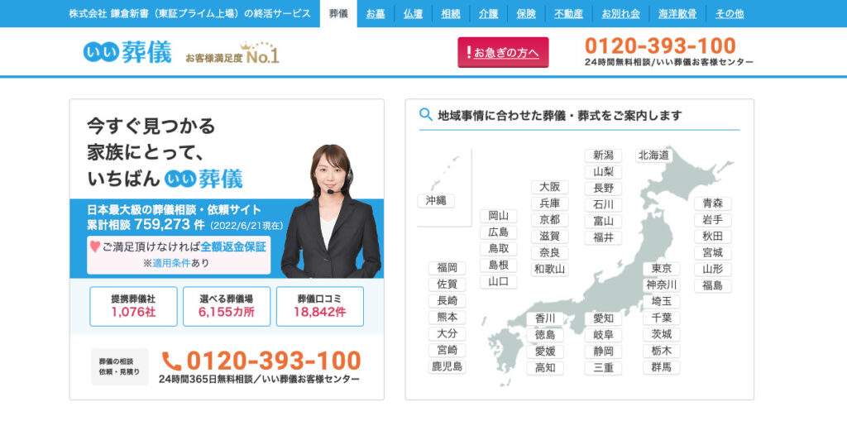Click the orange phone icon in banner

(x=171, y=361)
